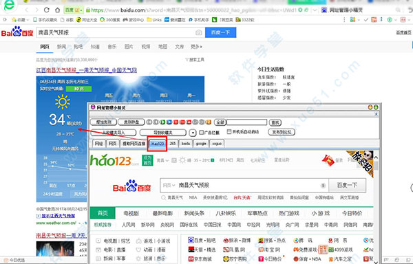
Task: Click the red minus icon in 网址管理小精灵 toolbar
Action: (182, 122)
